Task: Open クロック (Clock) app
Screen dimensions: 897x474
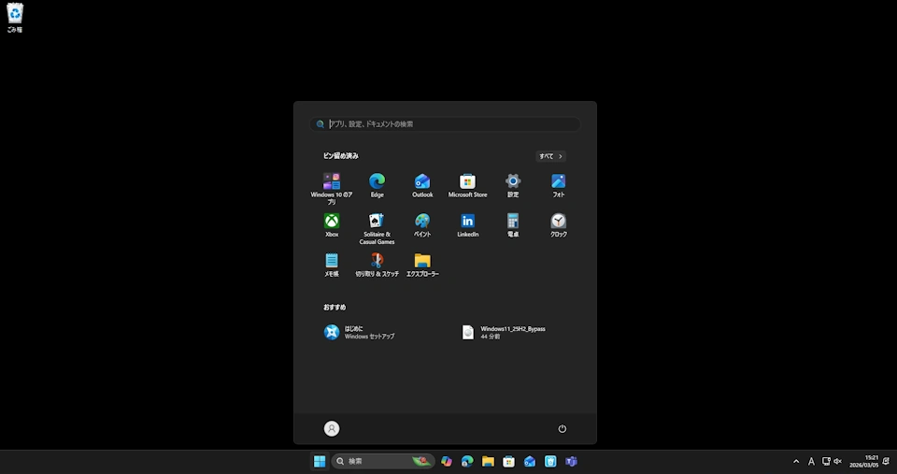Action: point(559,225)
